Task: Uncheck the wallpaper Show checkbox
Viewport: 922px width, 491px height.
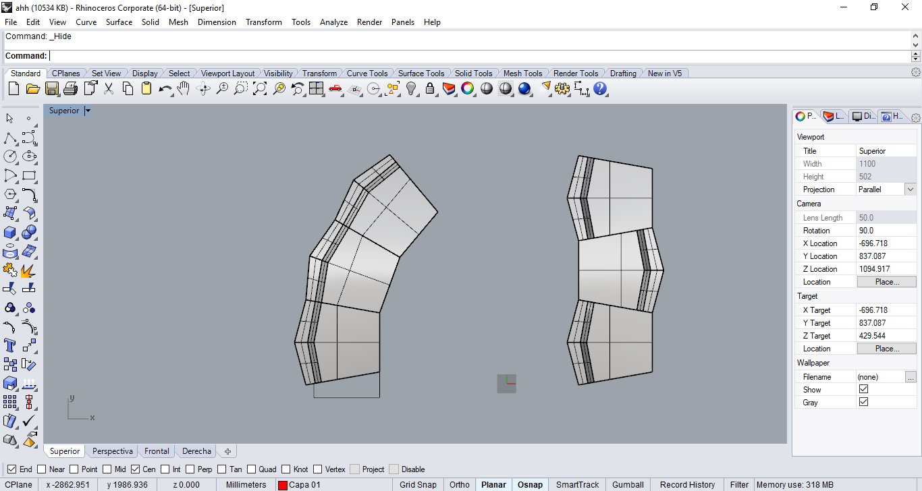Action: [863, 389]
